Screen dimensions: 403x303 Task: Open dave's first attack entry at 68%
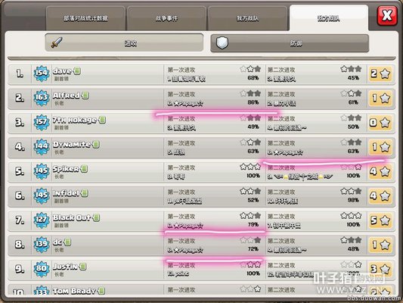pos(214,74)
